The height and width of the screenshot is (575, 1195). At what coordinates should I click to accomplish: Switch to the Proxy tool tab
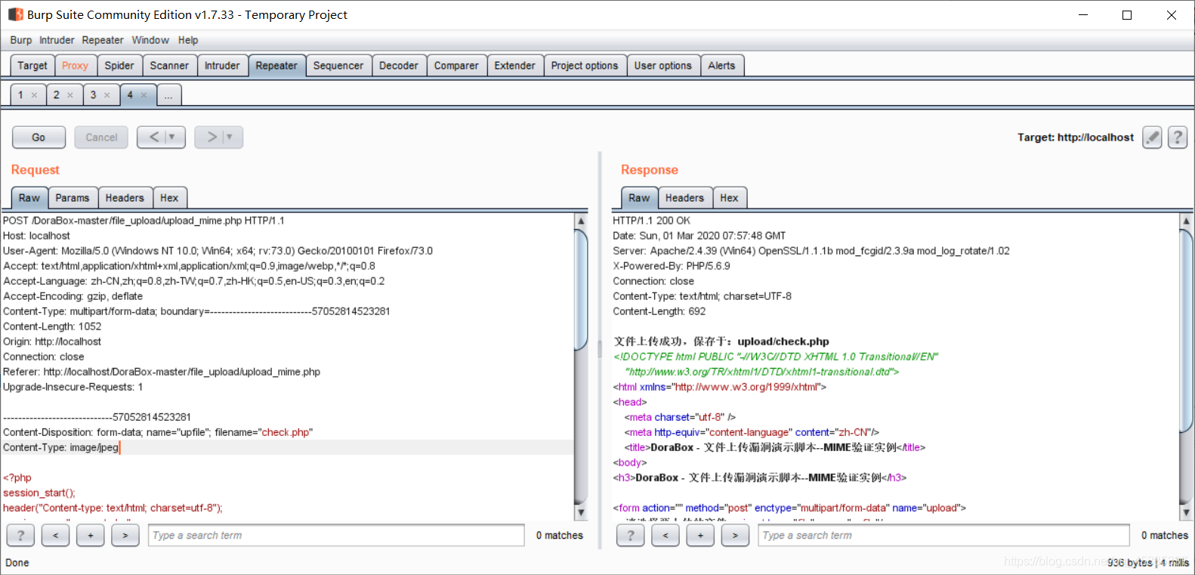pyautogui.click(x=76, y=66)
